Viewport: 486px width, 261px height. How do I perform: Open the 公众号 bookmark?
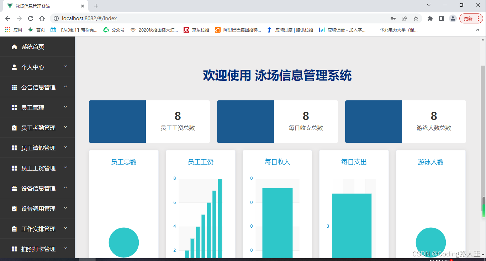coord(114,30)
